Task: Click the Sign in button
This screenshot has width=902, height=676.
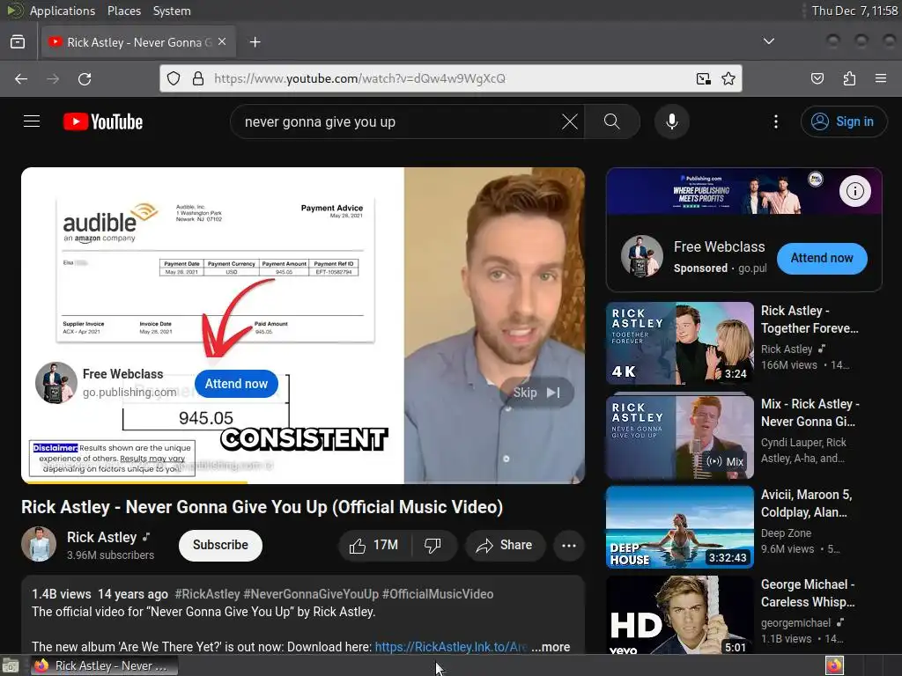Action: [844, 121]
